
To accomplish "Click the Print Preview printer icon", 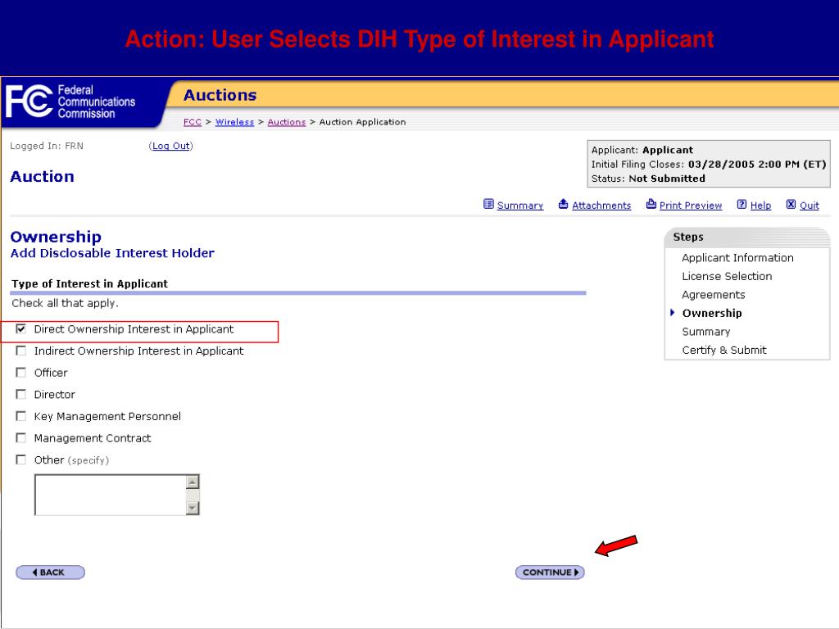I will tap(651, 204).
